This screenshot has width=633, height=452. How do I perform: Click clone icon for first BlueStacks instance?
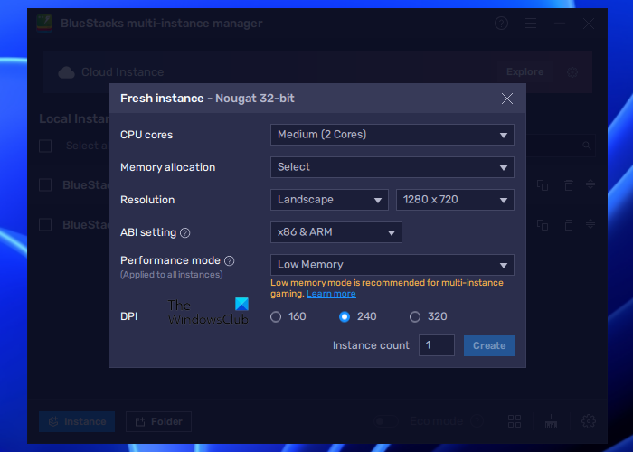click(x=543, y=185)
